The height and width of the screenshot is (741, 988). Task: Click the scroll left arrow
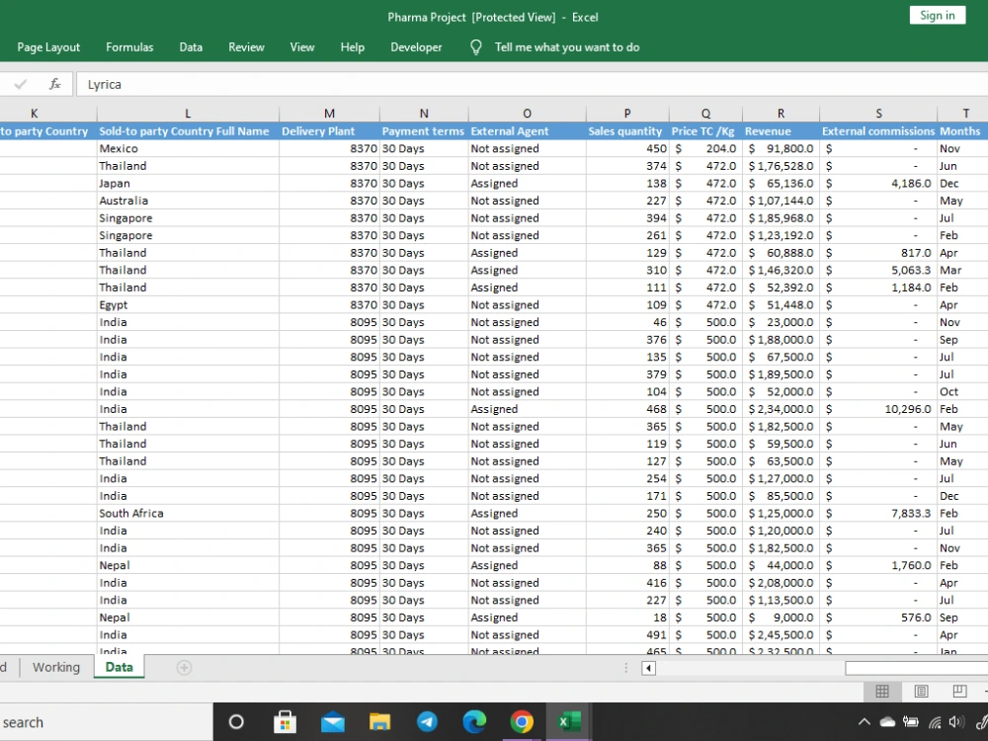coord(648,668)
